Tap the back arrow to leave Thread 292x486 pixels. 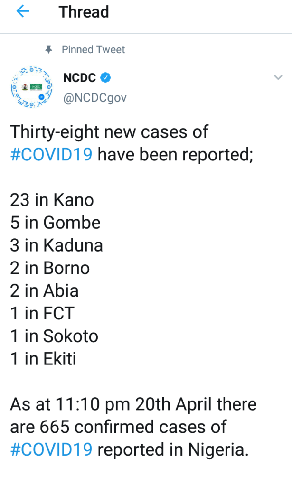(23, 12)
